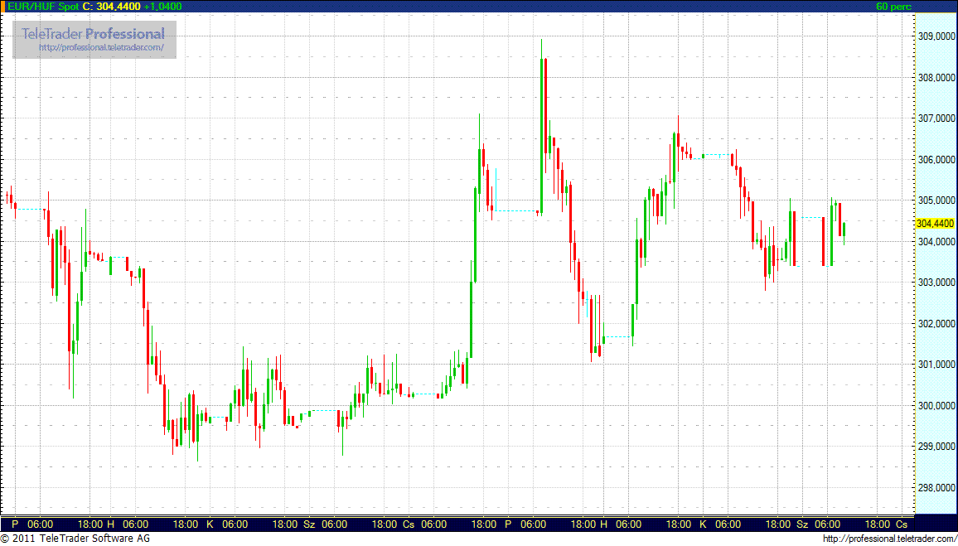
Task: Click the TeleTrader Professional watermark logo
Action: (93, 34)
